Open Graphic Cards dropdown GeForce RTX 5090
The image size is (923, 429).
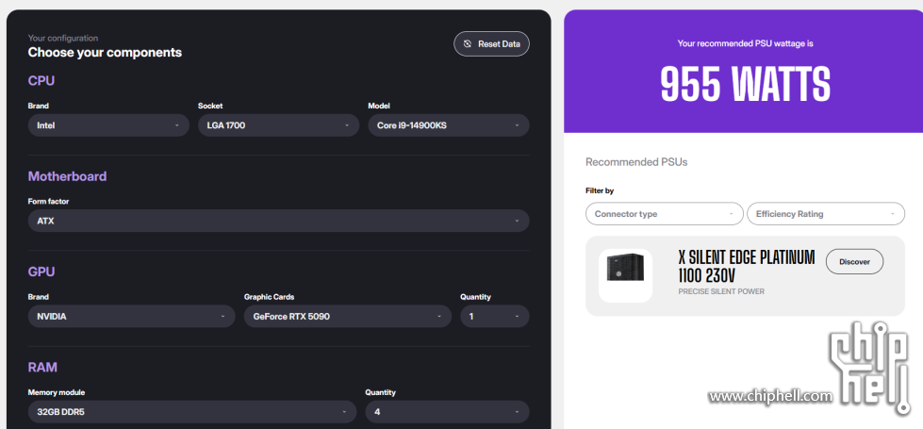(x=348, y=316)
